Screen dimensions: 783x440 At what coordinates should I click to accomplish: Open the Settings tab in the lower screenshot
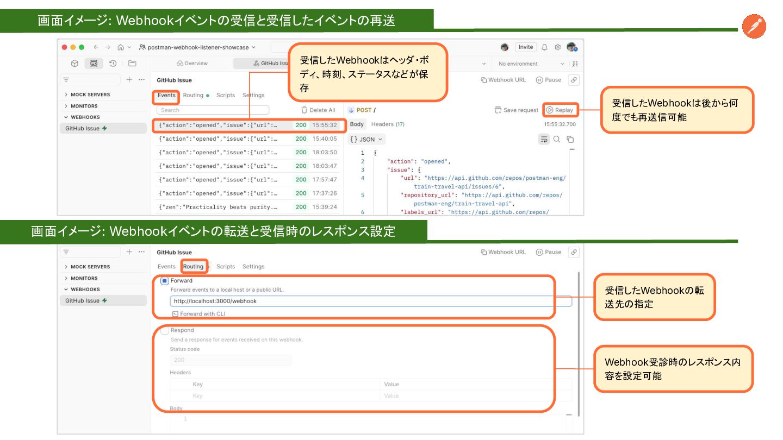pos(253,267)
